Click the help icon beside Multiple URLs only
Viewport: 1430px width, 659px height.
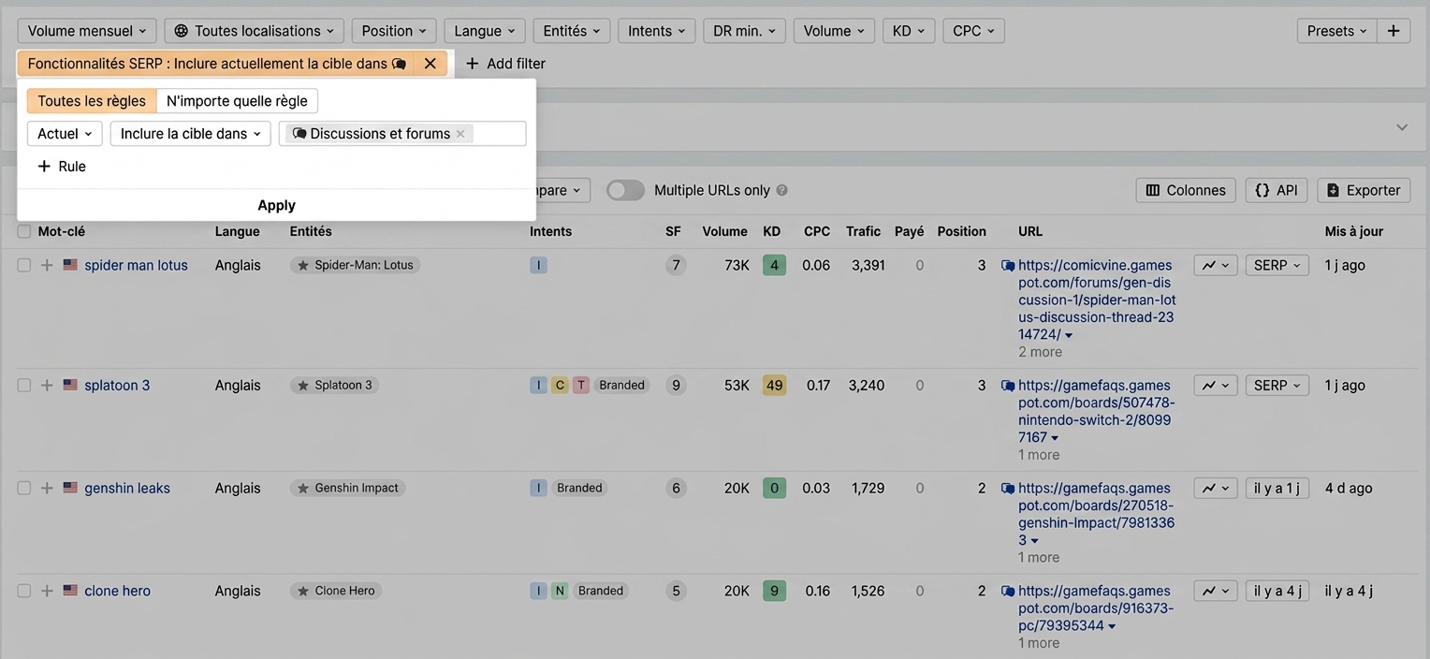[x=782, y=191]
